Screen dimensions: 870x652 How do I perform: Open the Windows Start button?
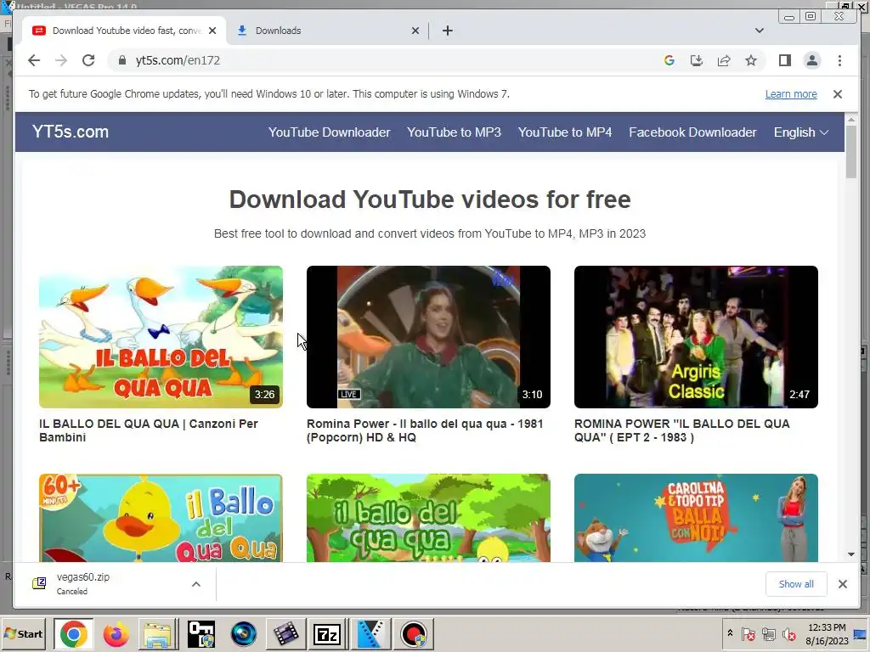23,633
